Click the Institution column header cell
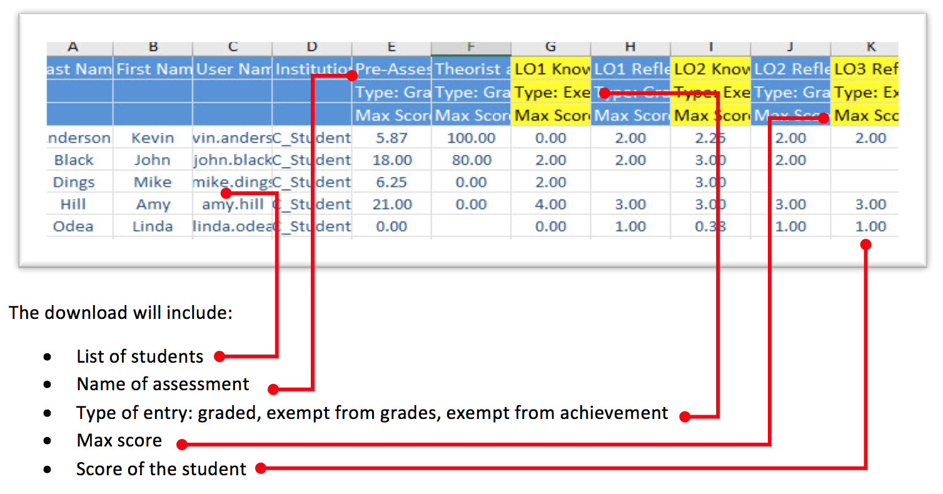 [312, 69]
